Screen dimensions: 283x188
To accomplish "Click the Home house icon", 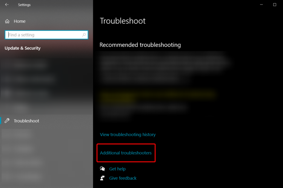I will 7,21.
